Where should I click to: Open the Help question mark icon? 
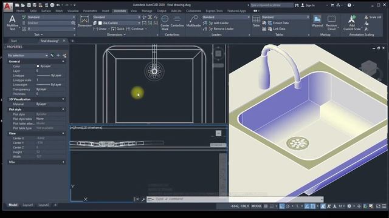pos(349,5)
